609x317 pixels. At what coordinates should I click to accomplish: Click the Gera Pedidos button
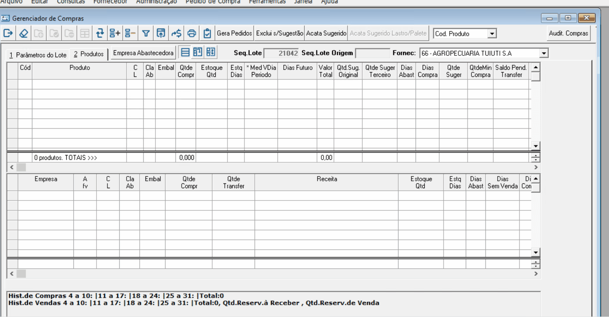point(234,33)
